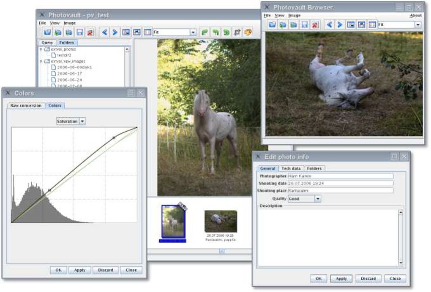This screenshot has width=431, height=292.
Task: Click the Shooting place field
Action: coord(340,190)
